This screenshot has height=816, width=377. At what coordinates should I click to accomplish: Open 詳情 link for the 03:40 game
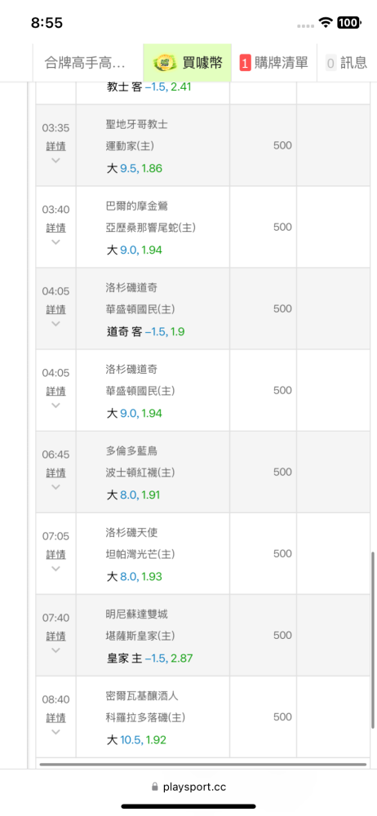[x=55, y=228]
